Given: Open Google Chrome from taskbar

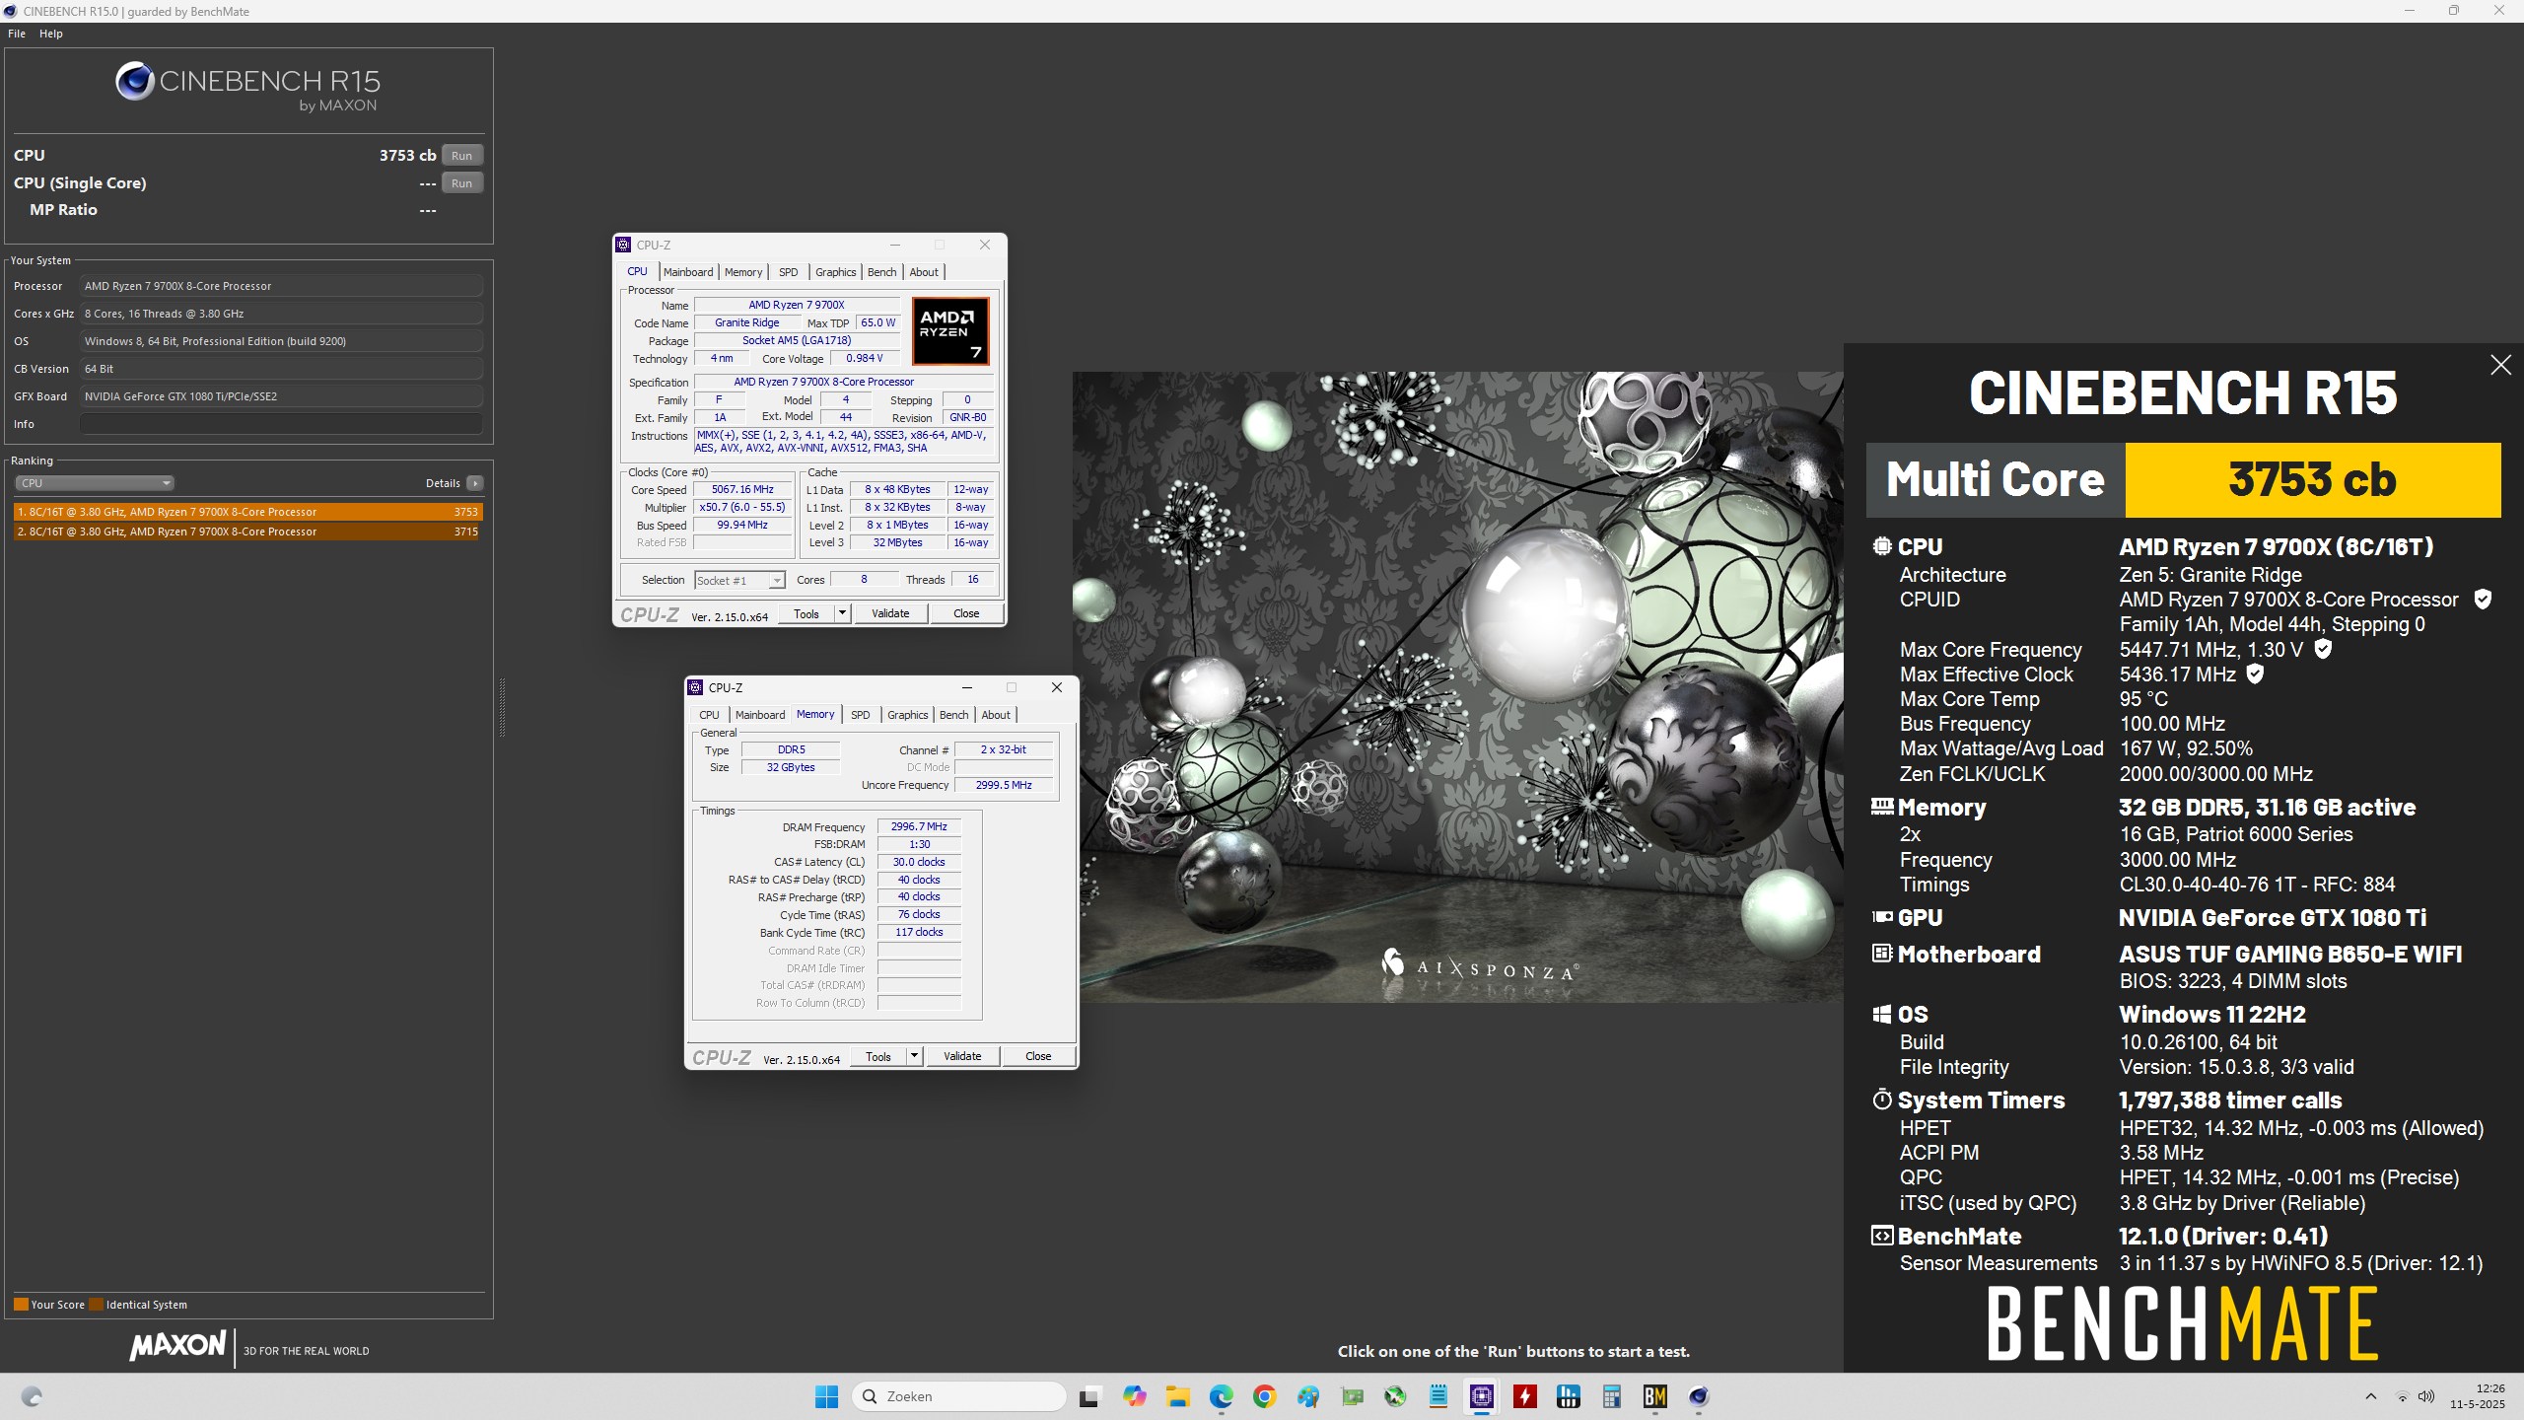Looking at the screenshot, I should coord(1264,1396).
